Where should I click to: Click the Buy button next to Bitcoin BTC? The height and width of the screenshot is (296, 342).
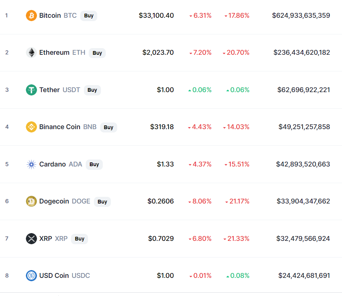pyautogui.click(x=89, y=16)
